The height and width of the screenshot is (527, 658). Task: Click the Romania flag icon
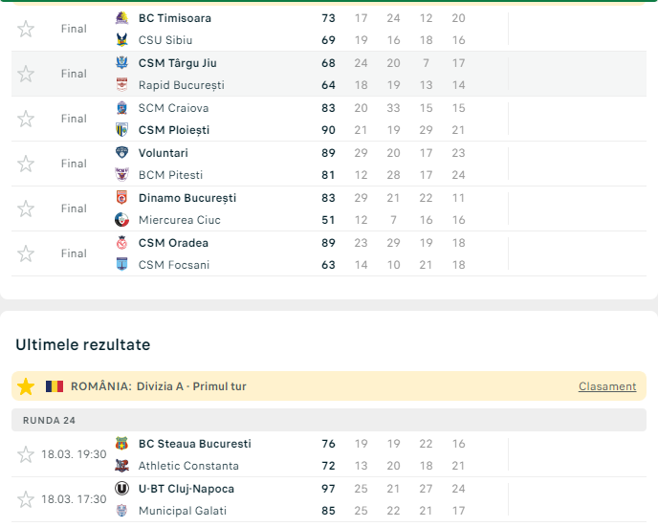(55, 386)
